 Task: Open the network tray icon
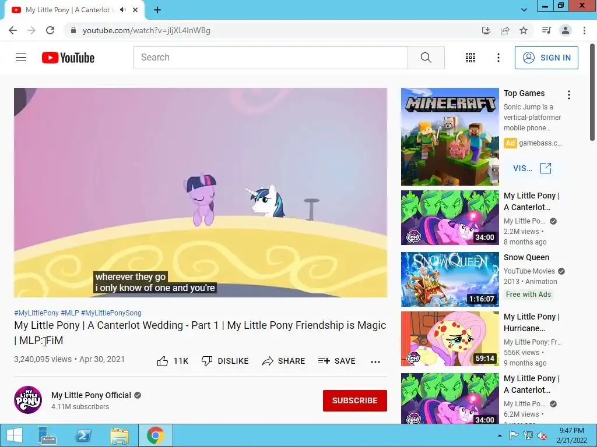(528, 435)
